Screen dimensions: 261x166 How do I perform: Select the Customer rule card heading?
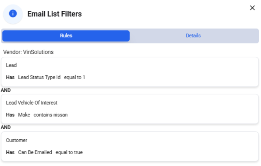pos(17,140)
